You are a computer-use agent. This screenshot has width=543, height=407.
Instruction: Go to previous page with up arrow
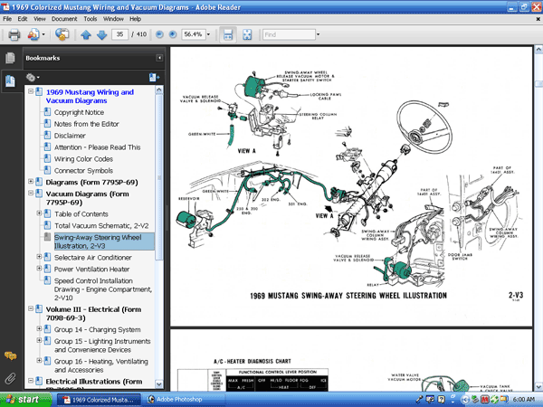click(x=86, y=34)
